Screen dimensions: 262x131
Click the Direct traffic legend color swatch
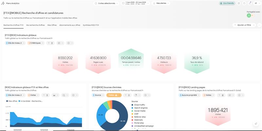coord(132,105)
